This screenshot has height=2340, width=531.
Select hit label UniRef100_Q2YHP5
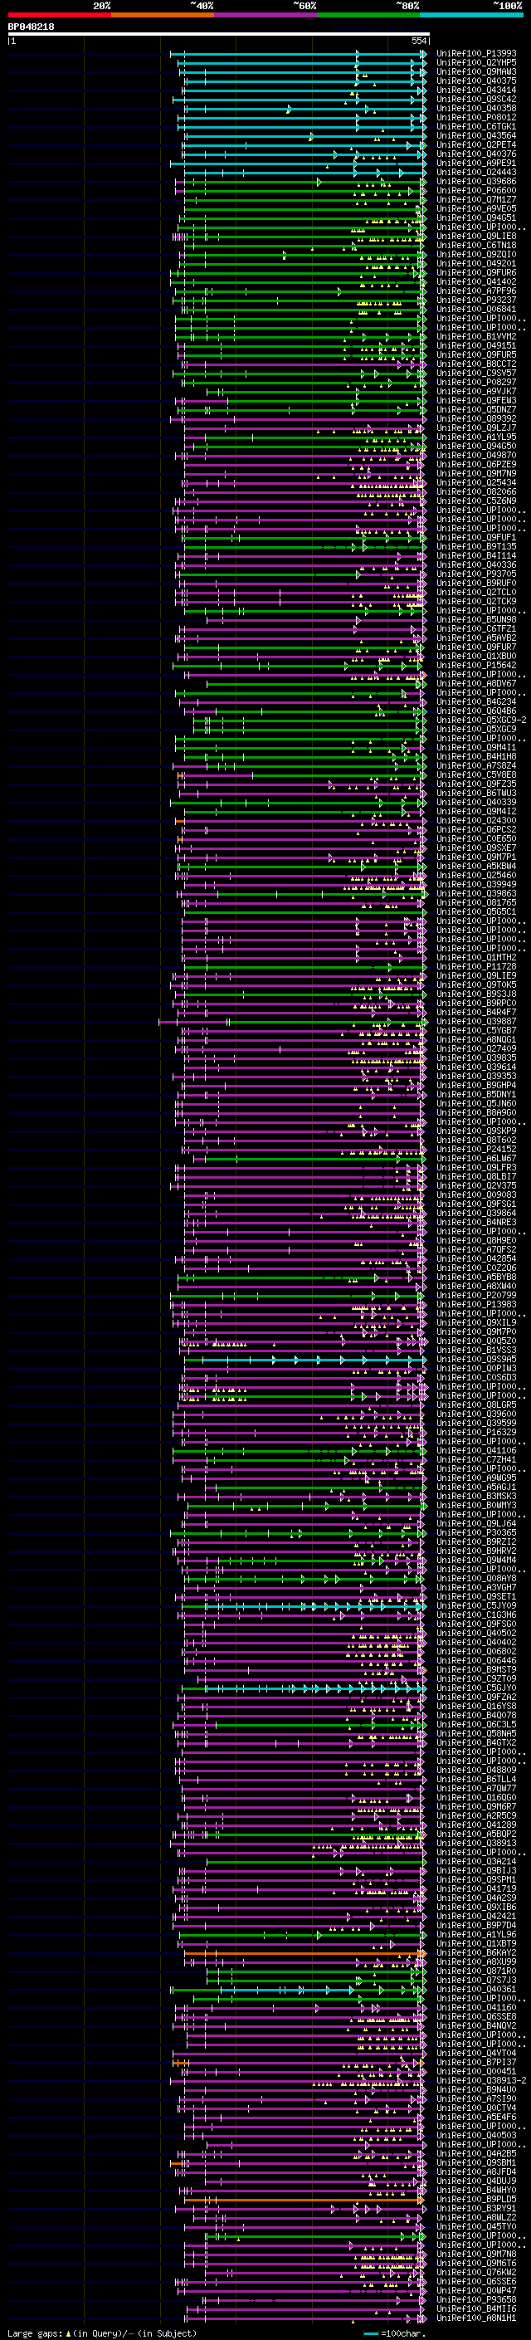[476, 63]
